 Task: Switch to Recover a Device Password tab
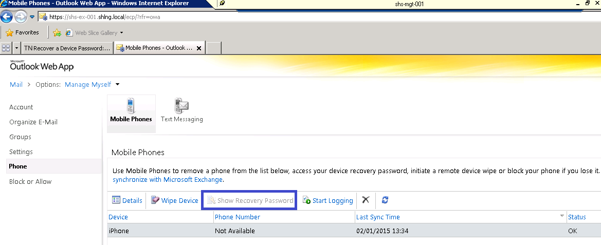point(67,48)
